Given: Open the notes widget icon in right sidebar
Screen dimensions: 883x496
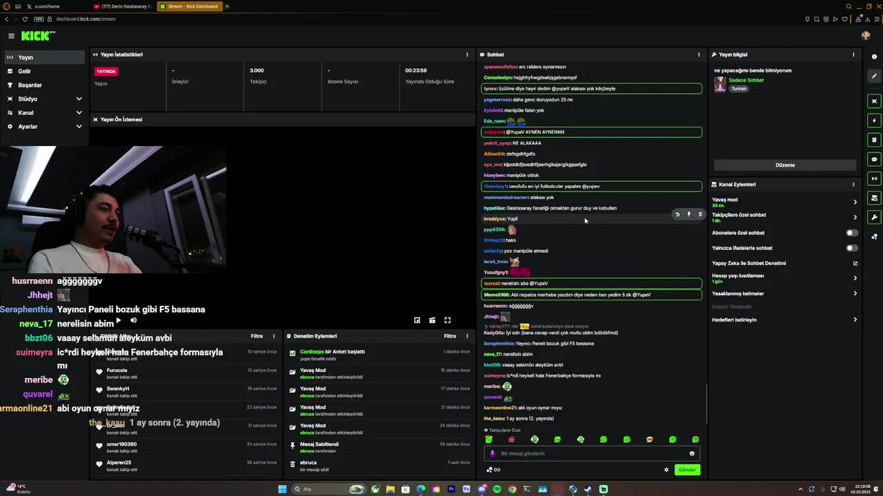Looking at the screenshot, I should click(874, 140).
